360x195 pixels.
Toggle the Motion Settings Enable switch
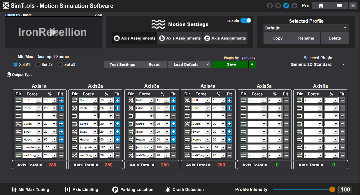(246, 20)
